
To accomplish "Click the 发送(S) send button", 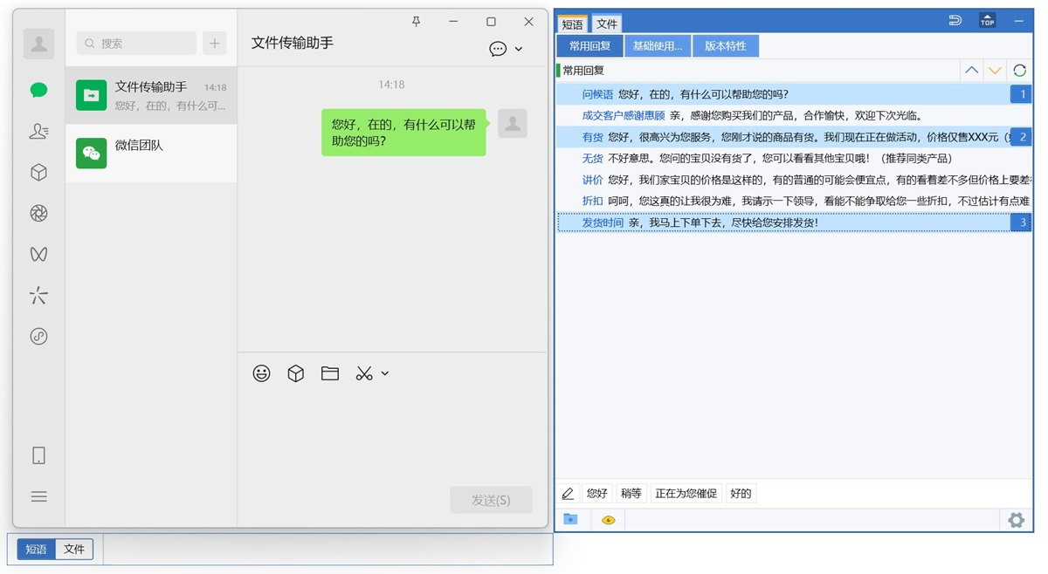I will pos(491,500).
